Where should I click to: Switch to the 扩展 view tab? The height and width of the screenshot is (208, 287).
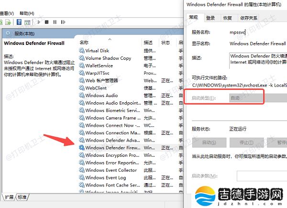pyautogui.click(x=9, y=197)
